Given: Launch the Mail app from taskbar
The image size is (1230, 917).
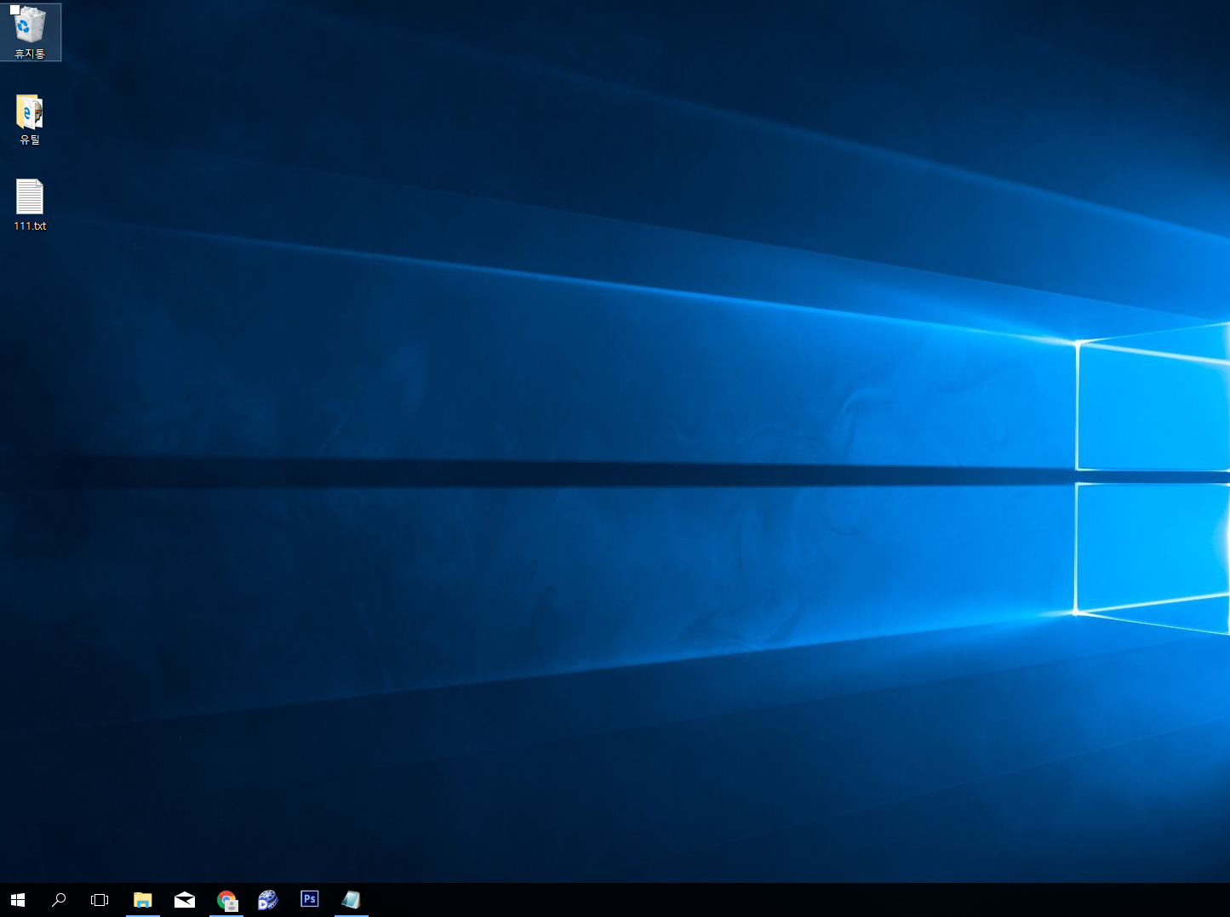Looking at the screenshot, I should click(185, 900).
